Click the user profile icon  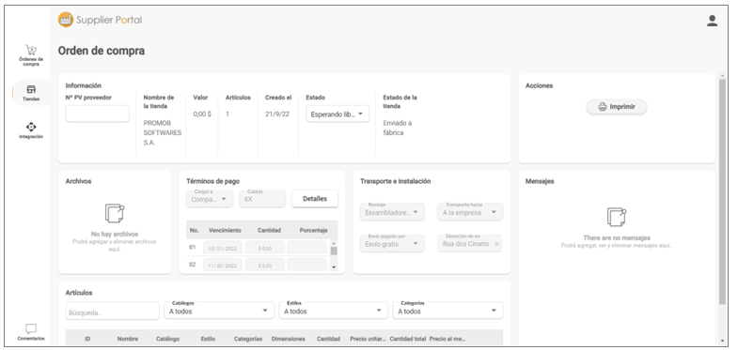coord(712,21)
